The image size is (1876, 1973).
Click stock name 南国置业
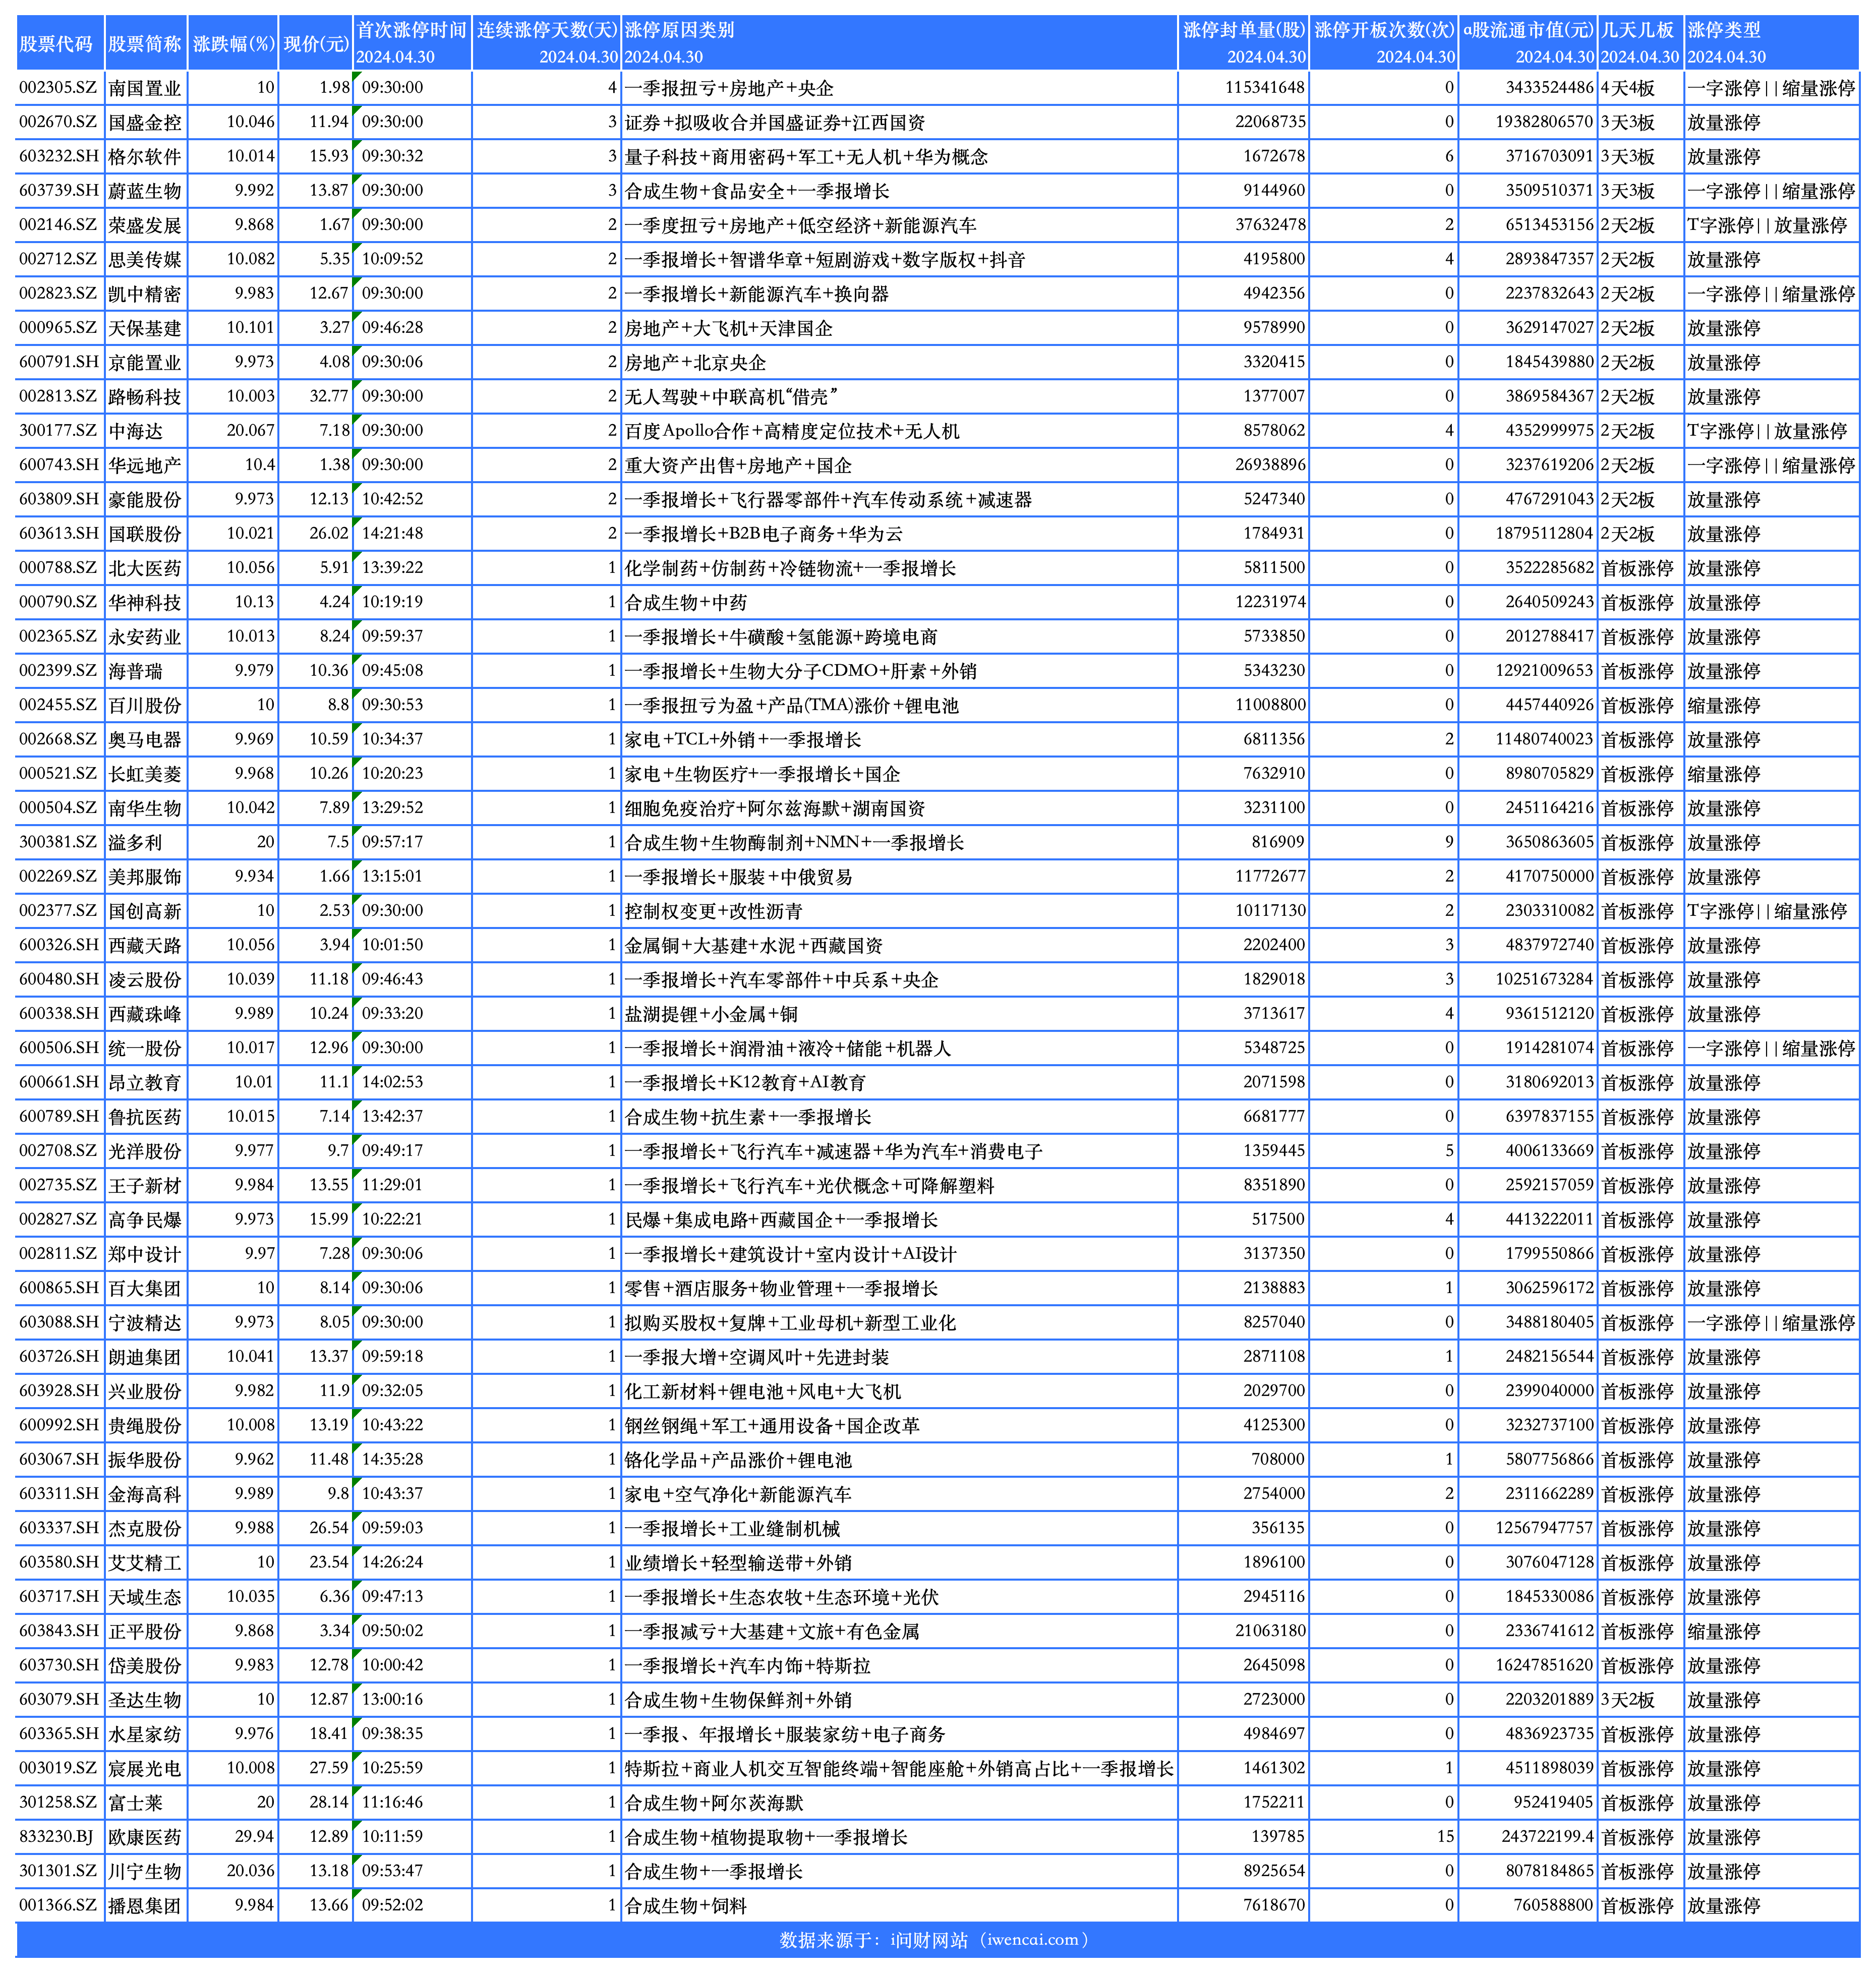(x=145, y=88)
